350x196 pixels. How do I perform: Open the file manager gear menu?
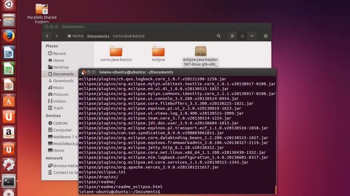[x=266, y=36]
